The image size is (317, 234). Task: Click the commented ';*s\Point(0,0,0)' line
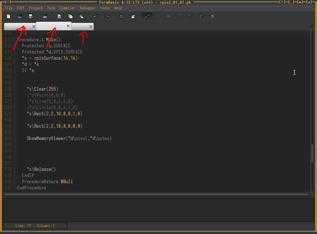tap(46, 95)
